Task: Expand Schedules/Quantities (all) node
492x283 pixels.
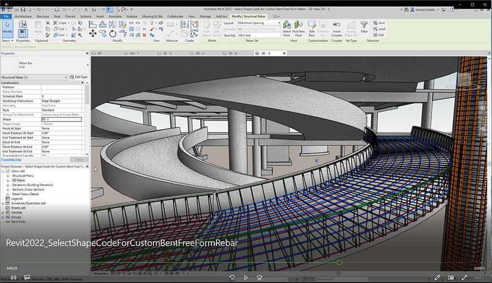Action: (3, 203)
